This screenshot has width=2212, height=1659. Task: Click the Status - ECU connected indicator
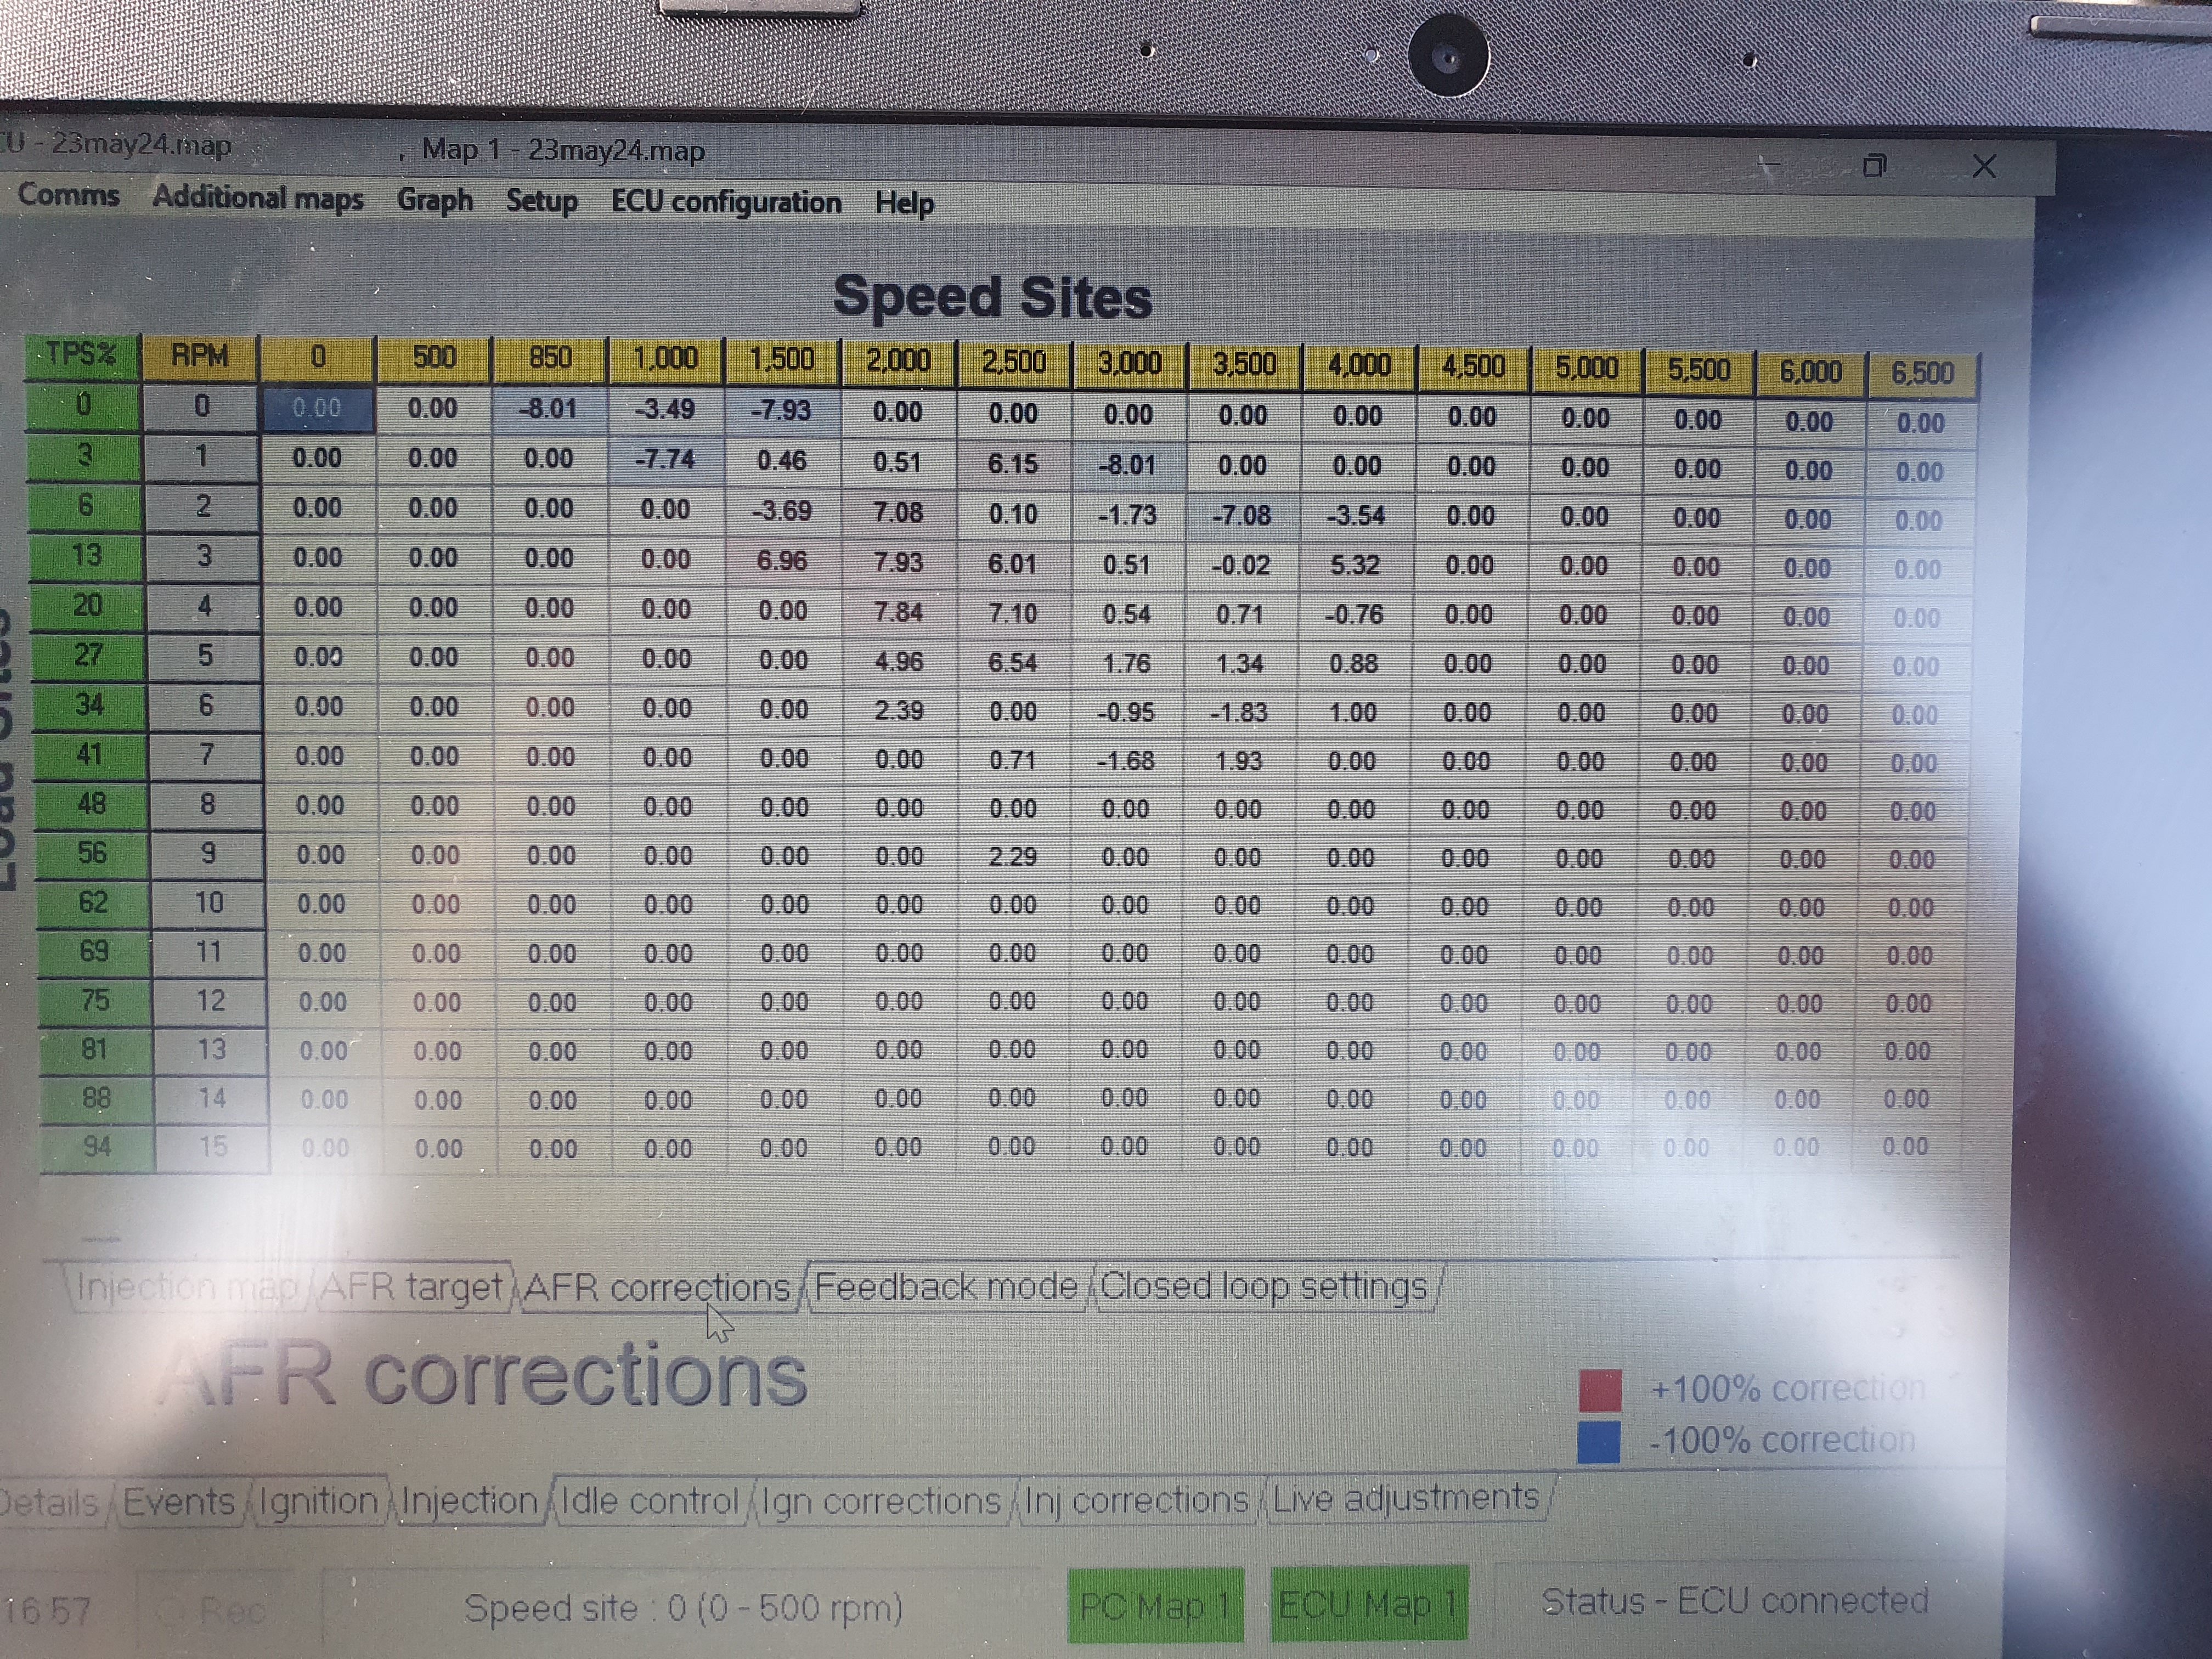pos(1735,1601)
